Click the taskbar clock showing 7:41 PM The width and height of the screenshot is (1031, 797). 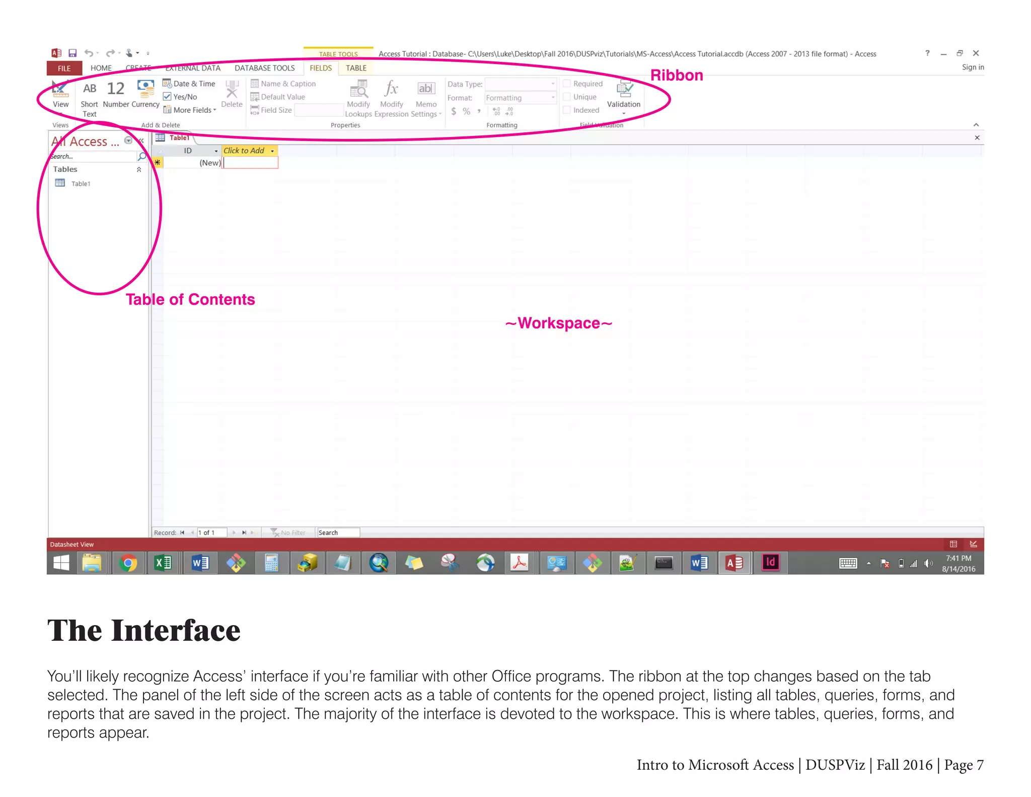coord(959,563)
